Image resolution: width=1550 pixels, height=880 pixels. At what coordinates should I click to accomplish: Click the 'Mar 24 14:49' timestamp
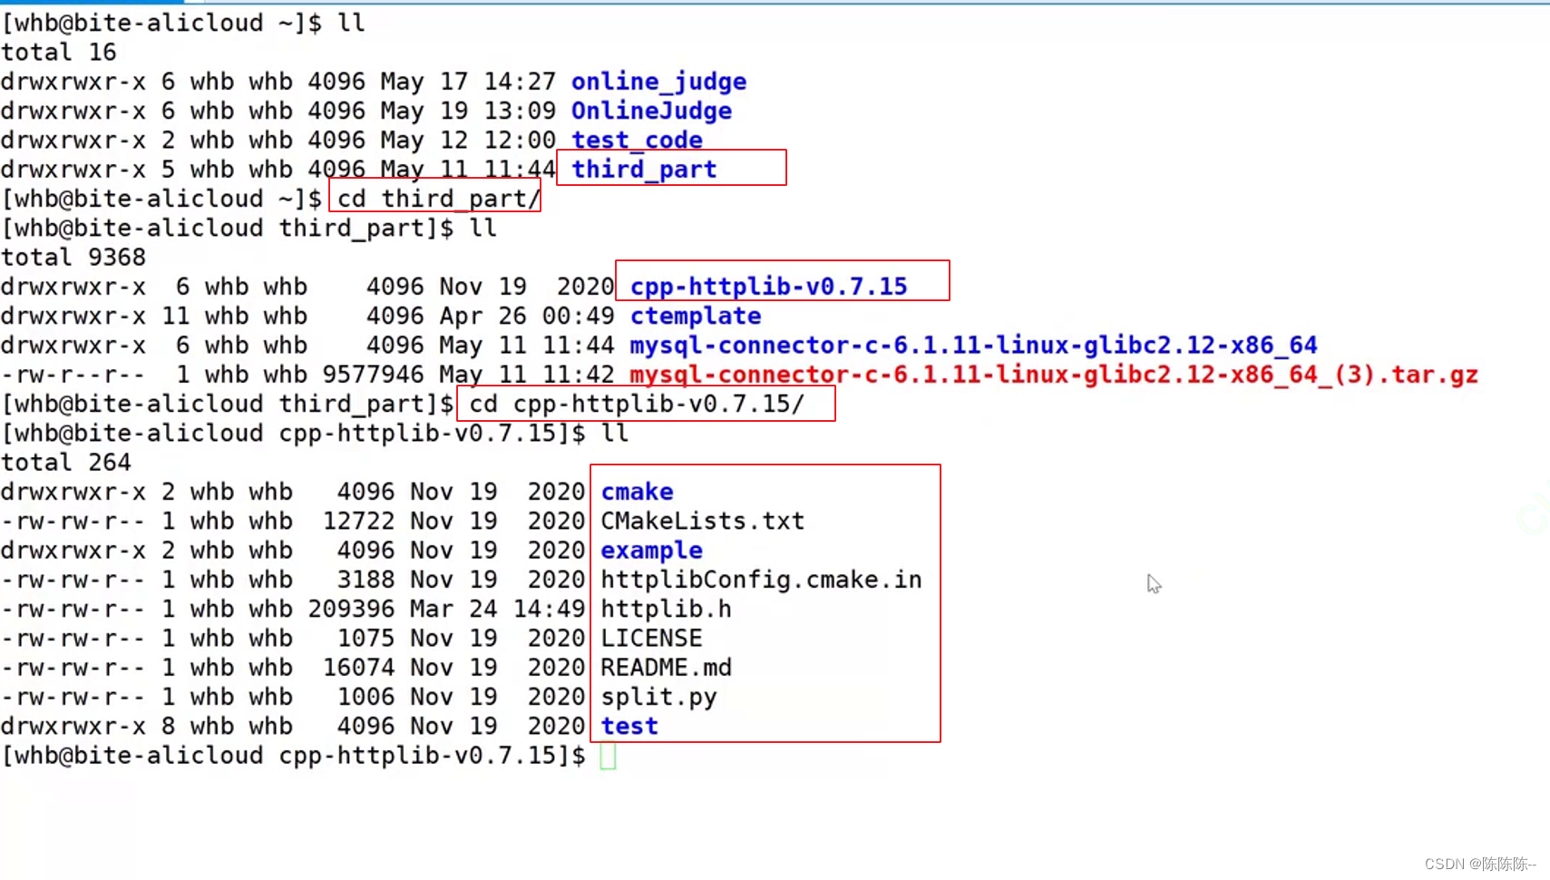(497, 609)
